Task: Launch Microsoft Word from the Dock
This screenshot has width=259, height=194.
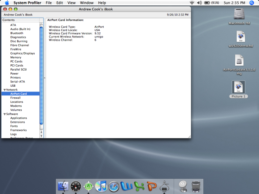Action: [x=126, y=187]
